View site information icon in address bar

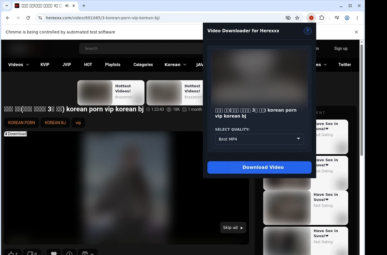40,18
